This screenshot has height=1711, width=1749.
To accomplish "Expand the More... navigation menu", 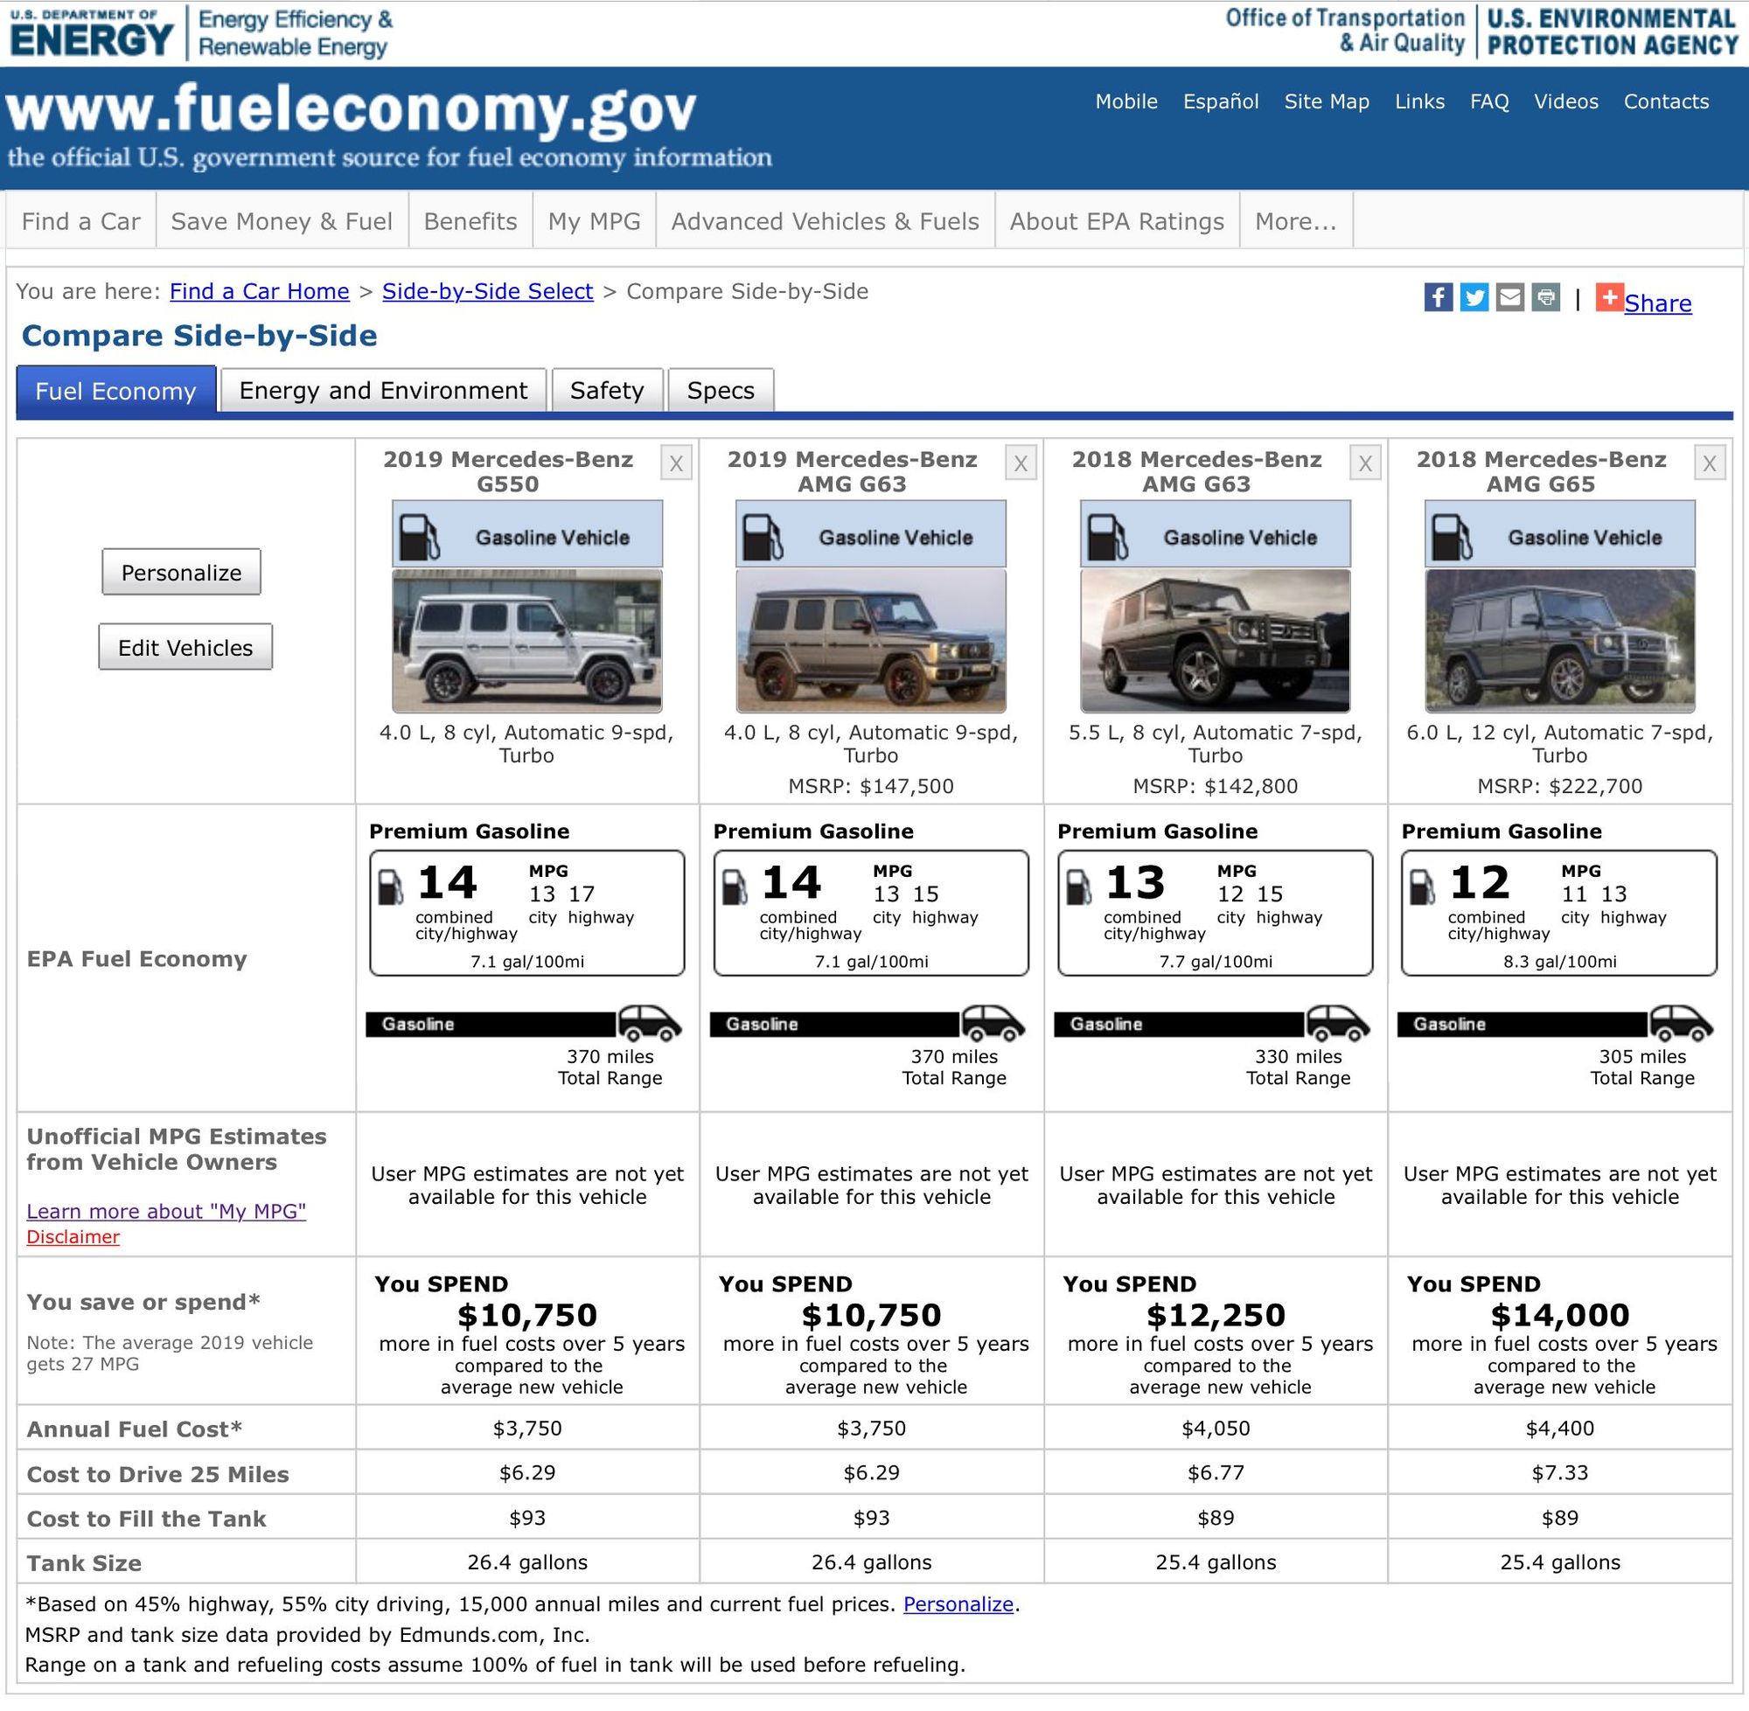I will 1296,221.
